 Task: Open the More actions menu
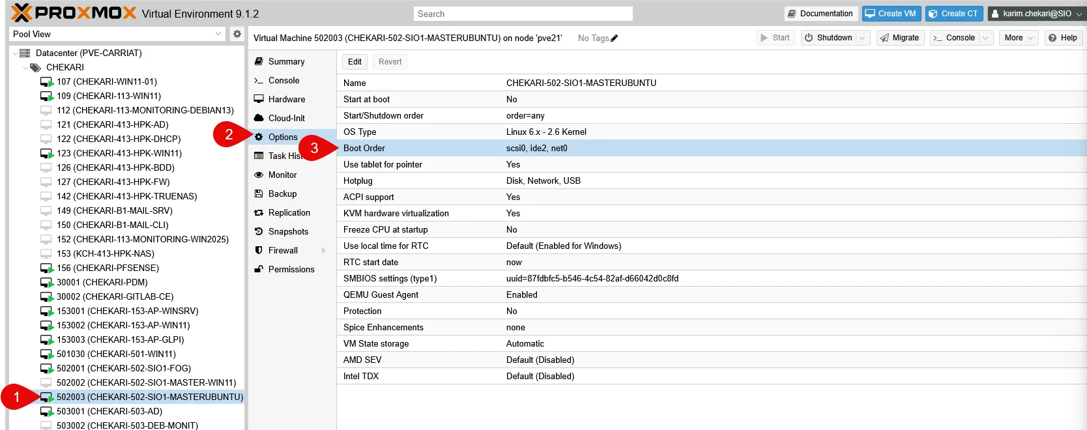(1020, 38)
